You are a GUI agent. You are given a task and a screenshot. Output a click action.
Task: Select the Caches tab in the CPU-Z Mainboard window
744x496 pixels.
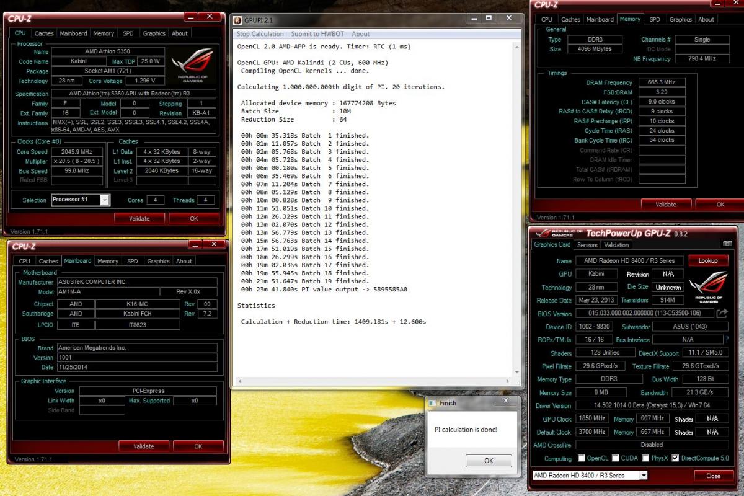[48, 262]
